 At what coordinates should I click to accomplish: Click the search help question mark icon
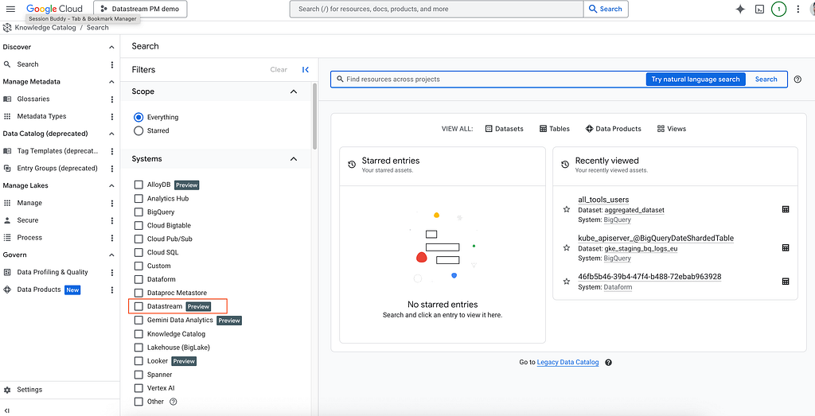point(797,80)
